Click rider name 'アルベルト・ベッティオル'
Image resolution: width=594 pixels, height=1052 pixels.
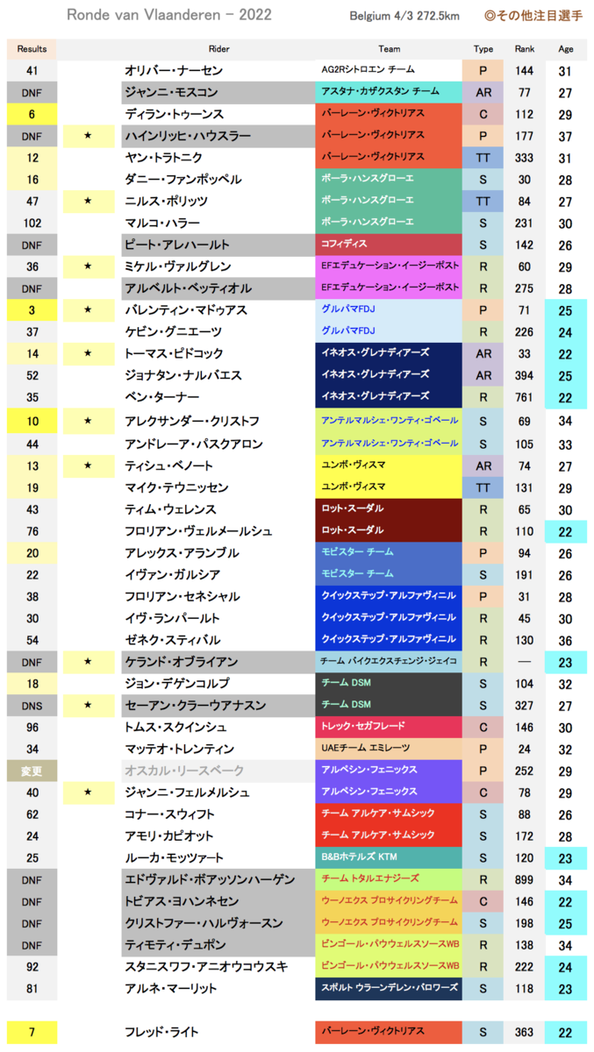tap(186, 288)
